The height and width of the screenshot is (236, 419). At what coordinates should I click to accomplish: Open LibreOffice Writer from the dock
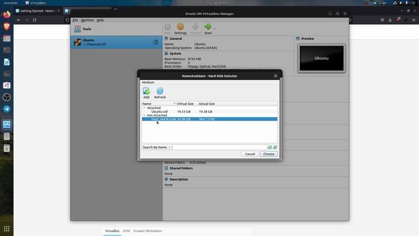(x=7, y=62)
